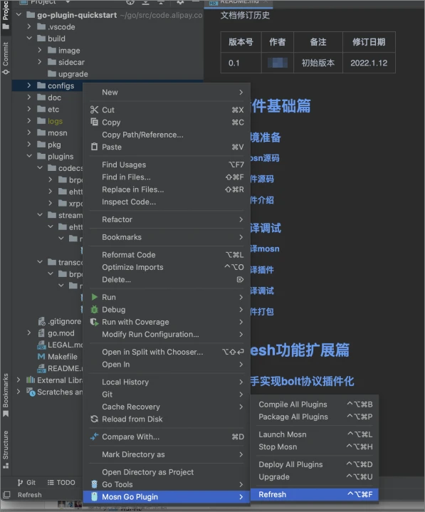Click Refresh in Mosn Go Plugin submenu
Screen dimensions: 425x512
(315, 494)
